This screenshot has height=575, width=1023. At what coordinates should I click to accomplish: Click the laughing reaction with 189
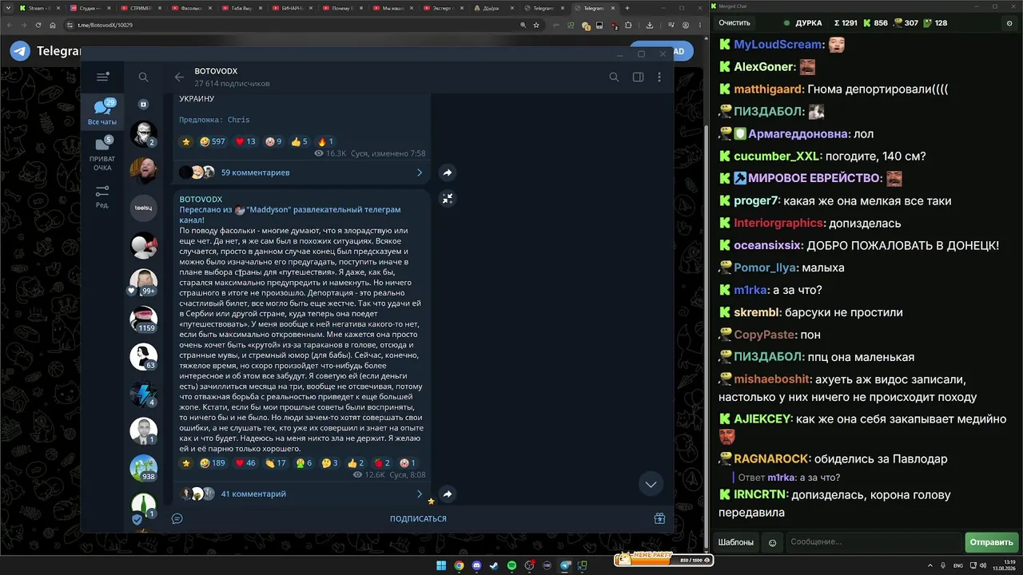click(x=213, y=463)
